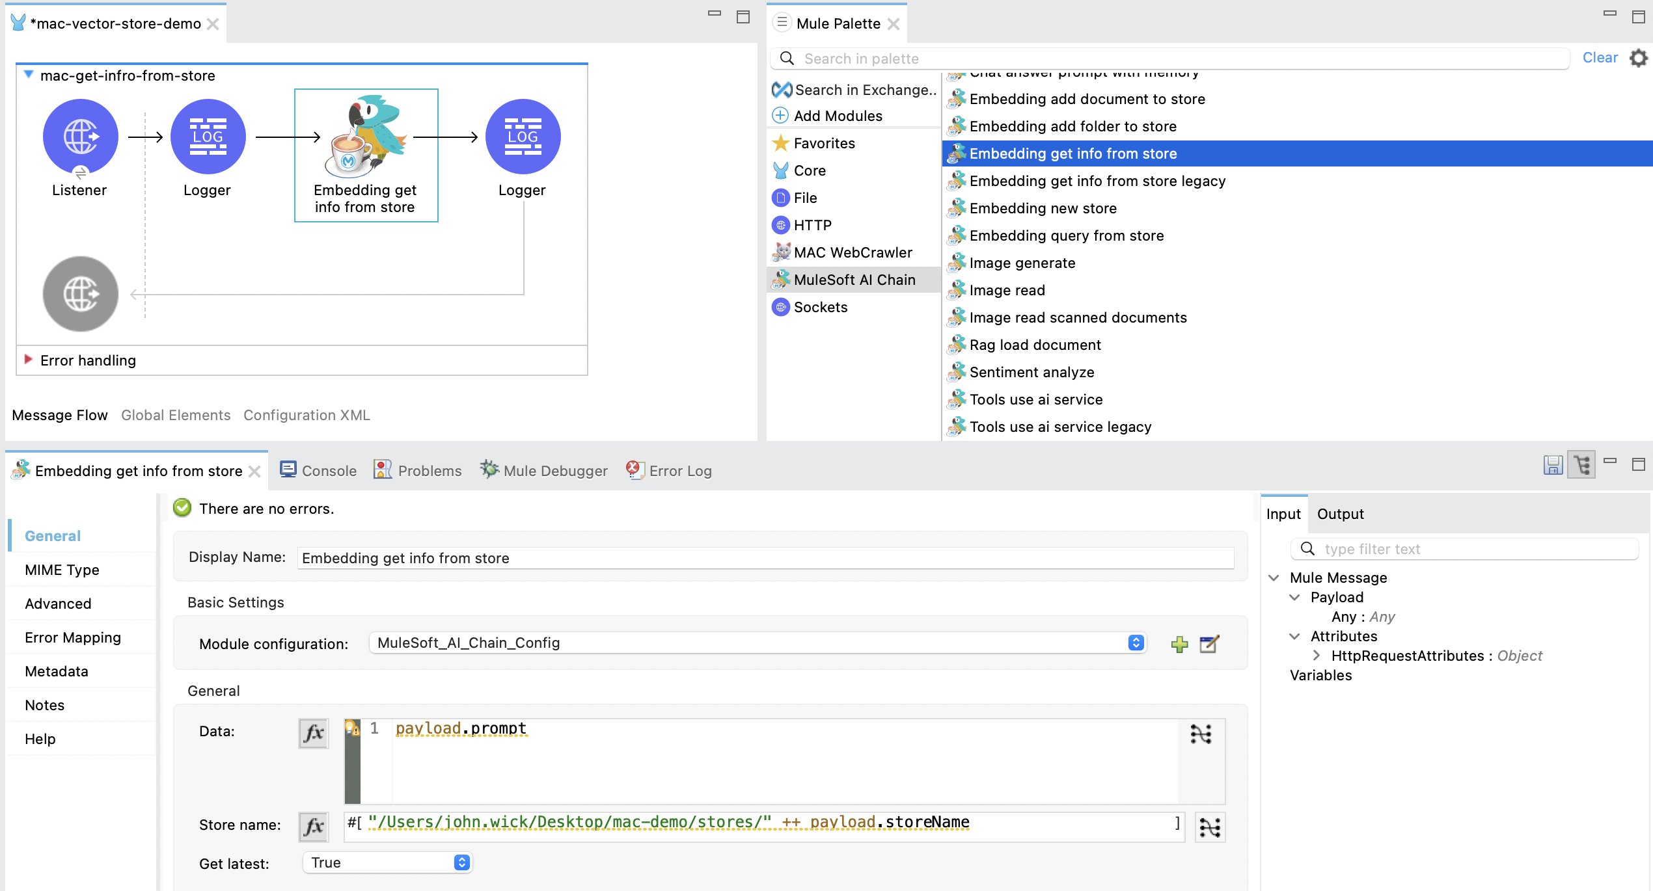1653x891 pixels.
Task: Select the first Logger node after Listener
Action: pos(208,137)
